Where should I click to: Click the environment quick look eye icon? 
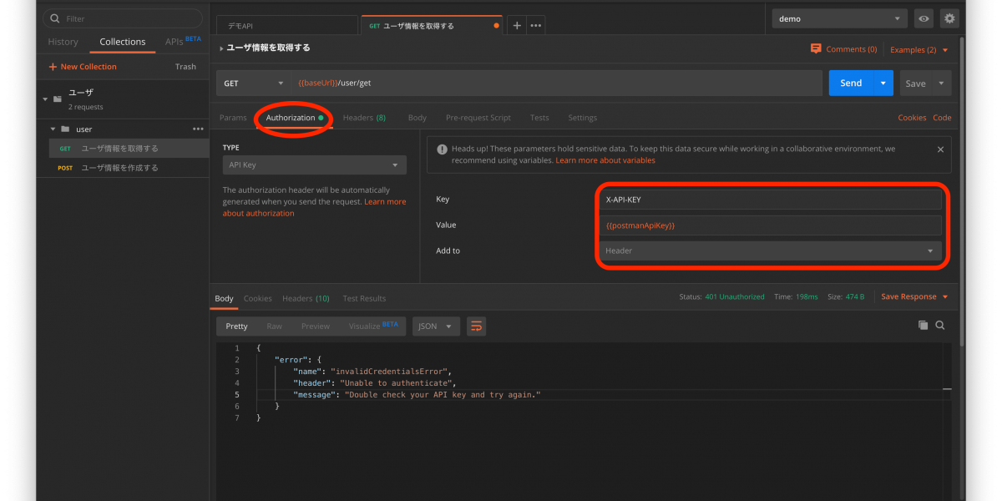pyautogui.click(x=924, y=18)
